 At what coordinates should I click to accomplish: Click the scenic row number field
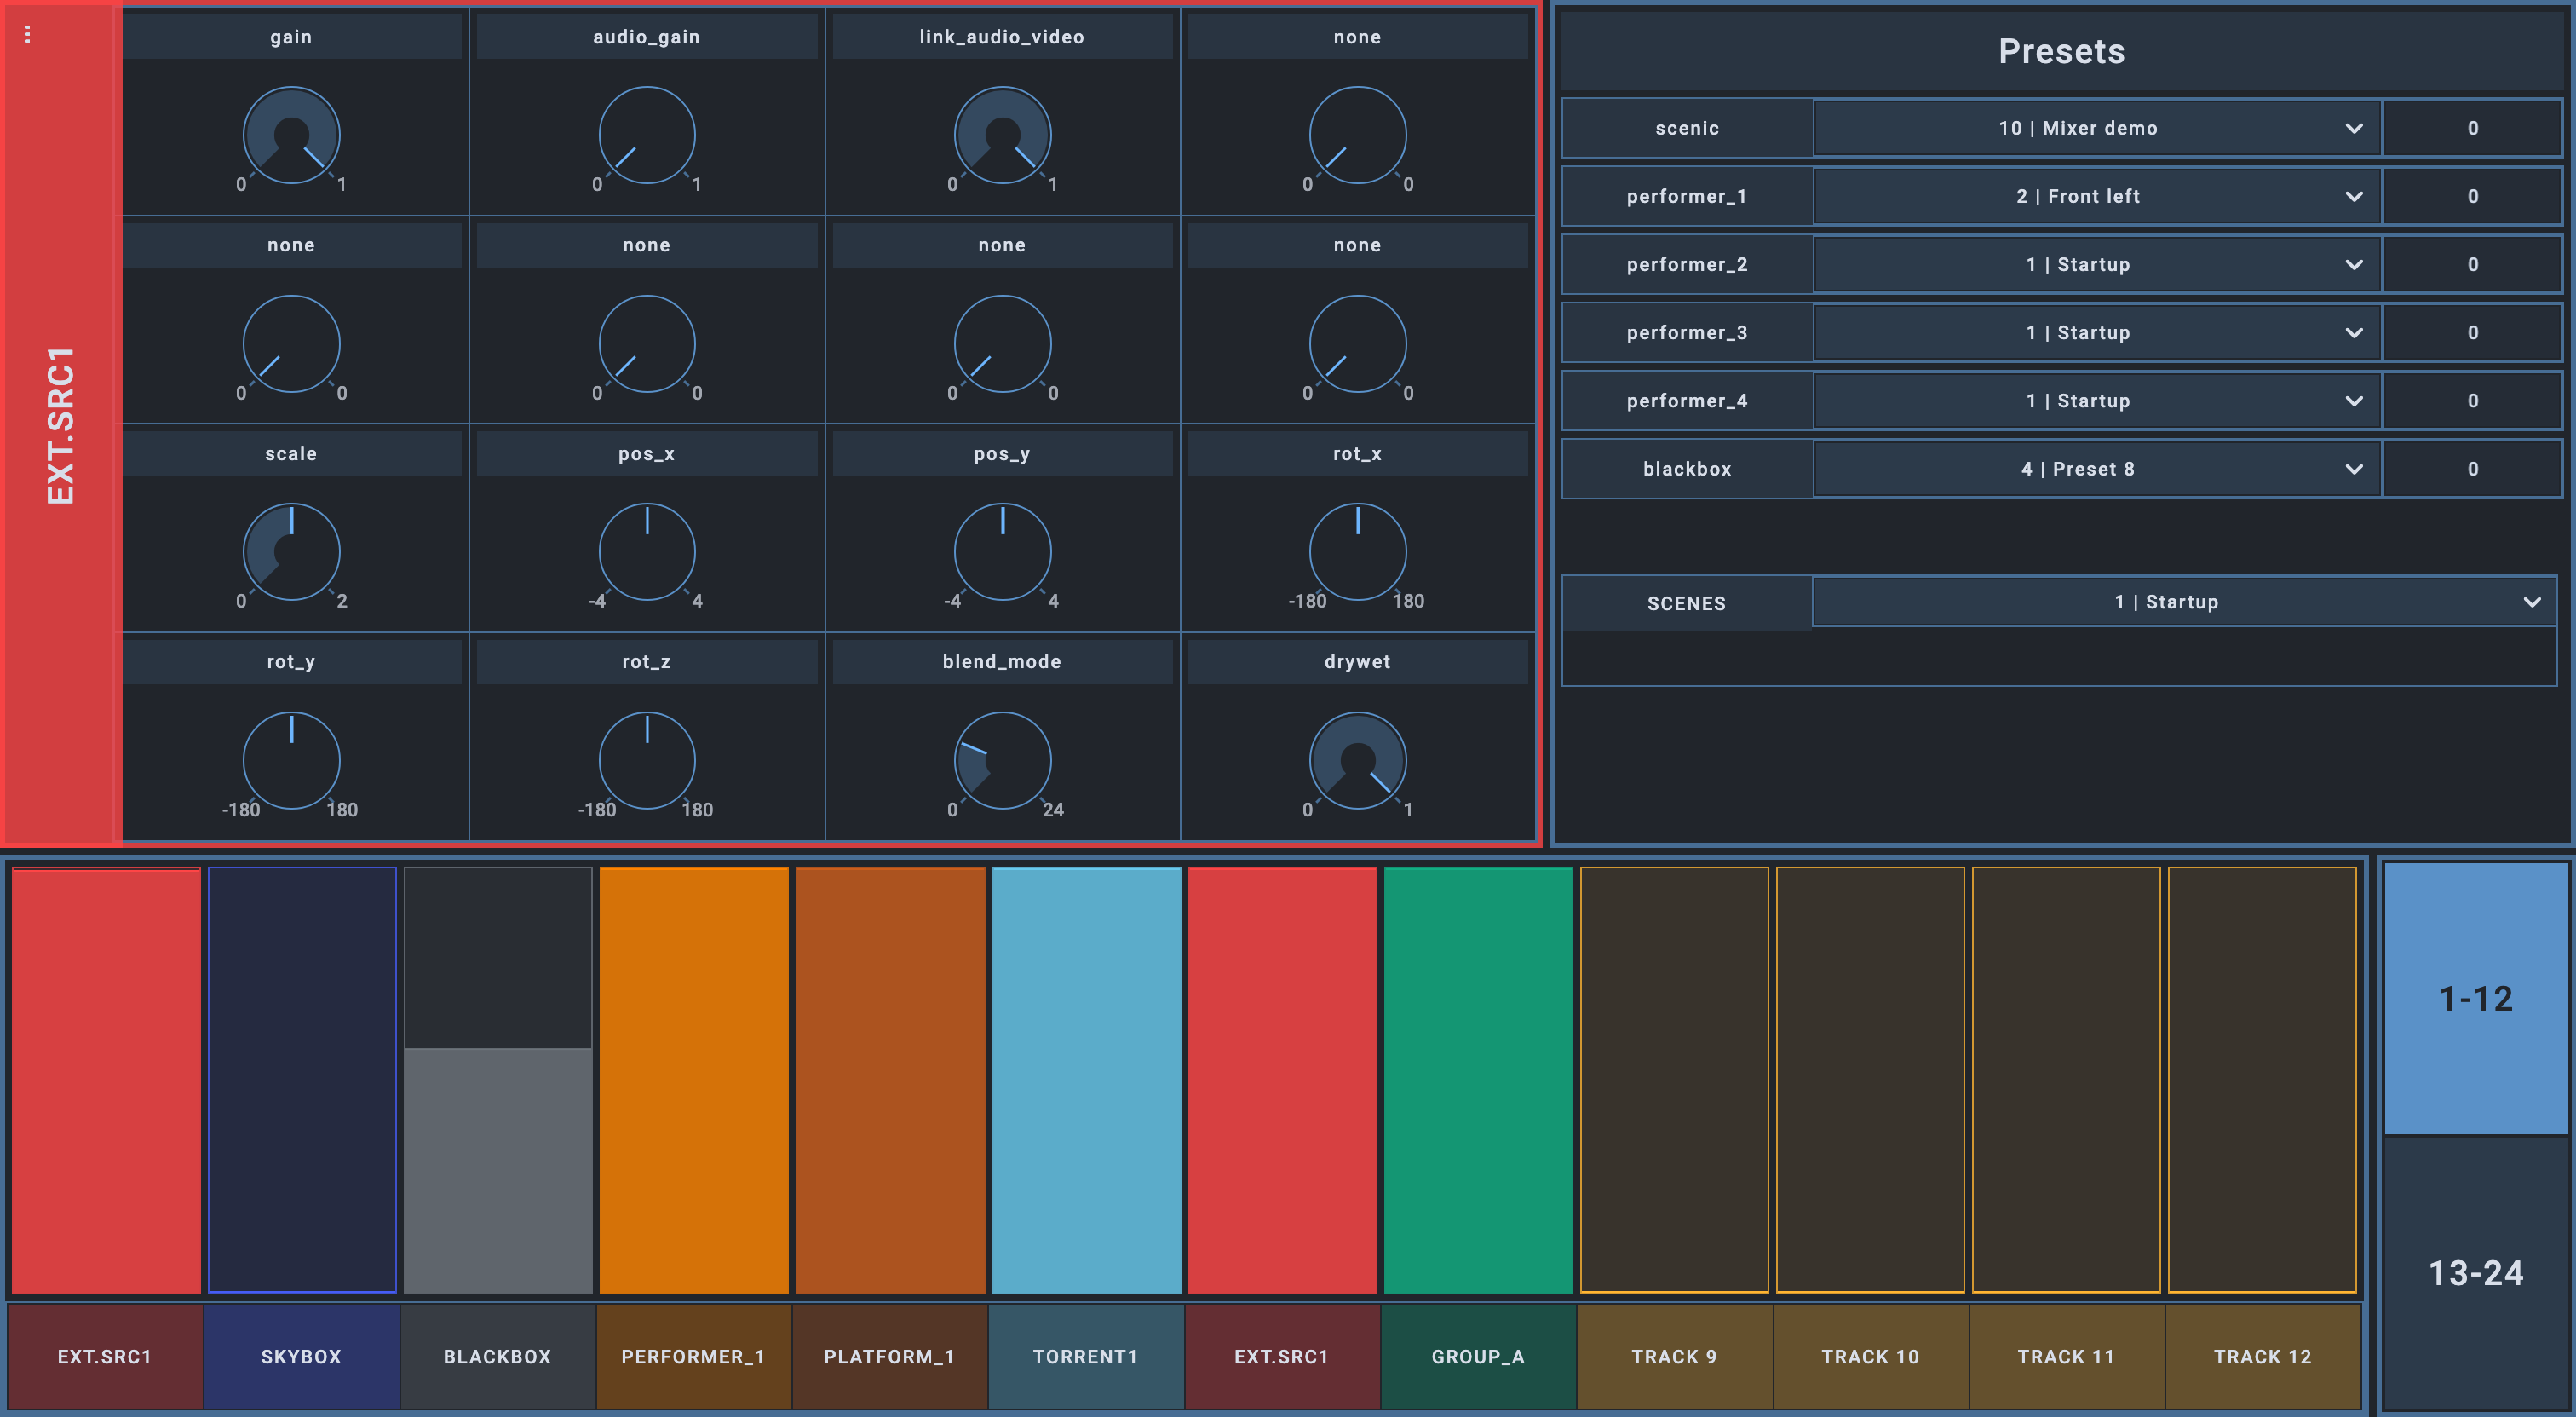tap(2472, 128)
